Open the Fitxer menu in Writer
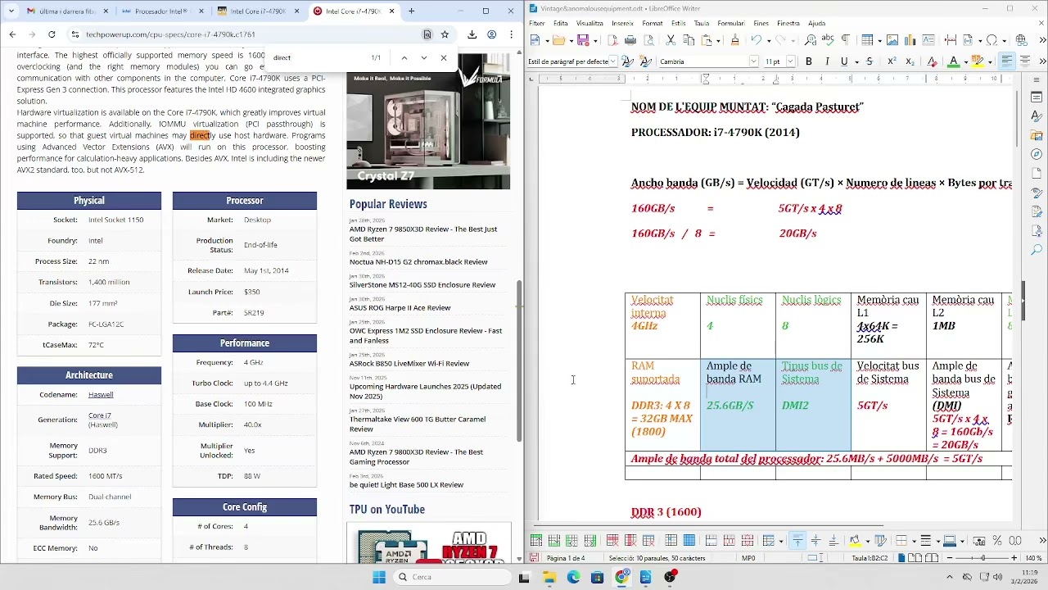The width and height of the screenshot is (1048, 590). (x=537, y=24)
